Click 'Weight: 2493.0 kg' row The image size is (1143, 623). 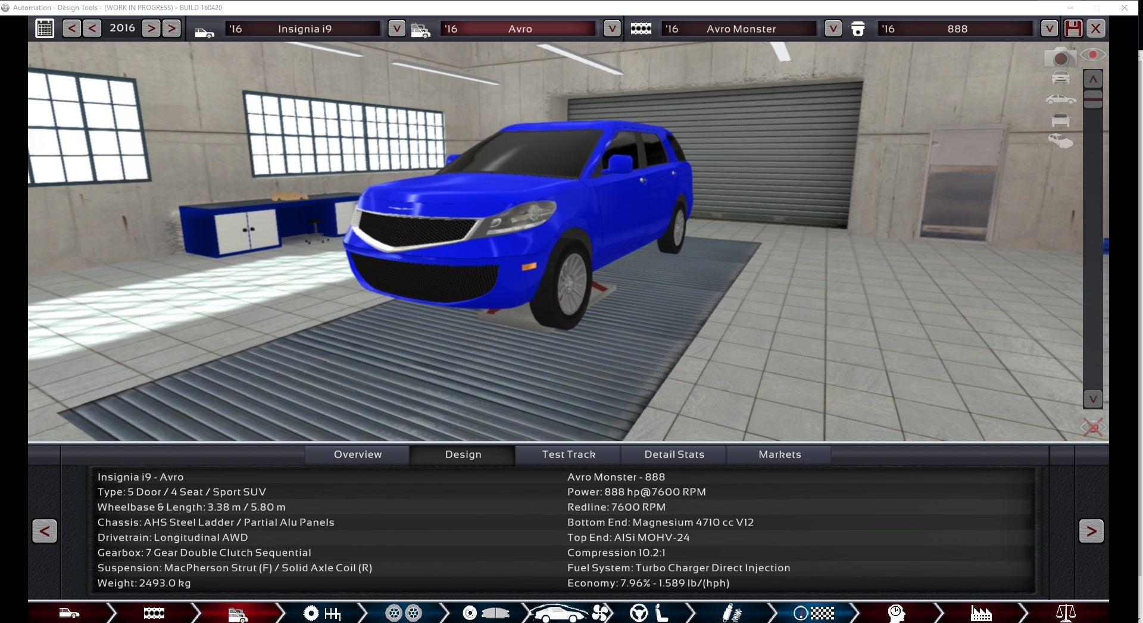[144, 583]
